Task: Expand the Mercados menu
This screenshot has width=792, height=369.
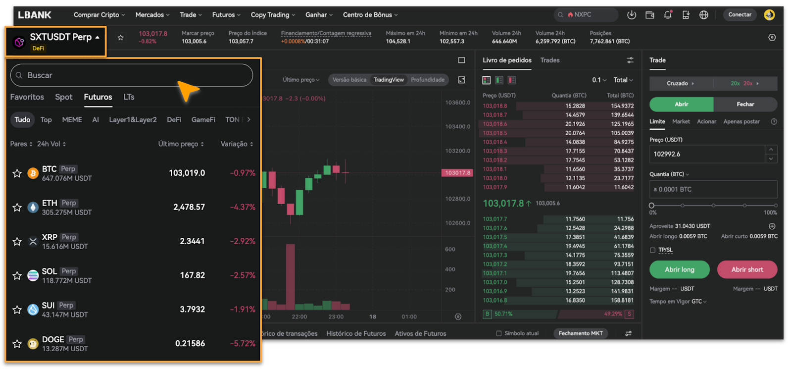Action: (152, 15)
